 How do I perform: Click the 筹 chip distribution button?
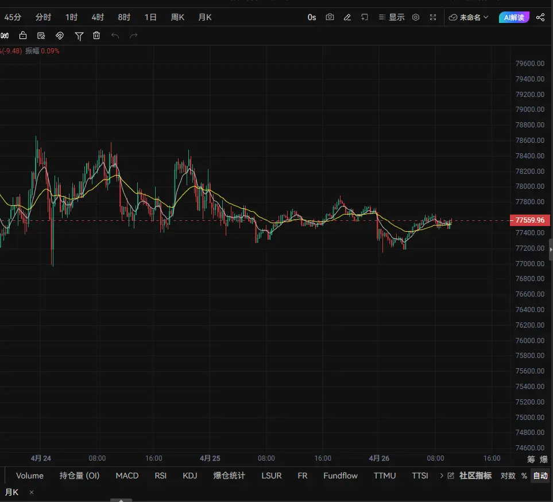click(531, 459)
